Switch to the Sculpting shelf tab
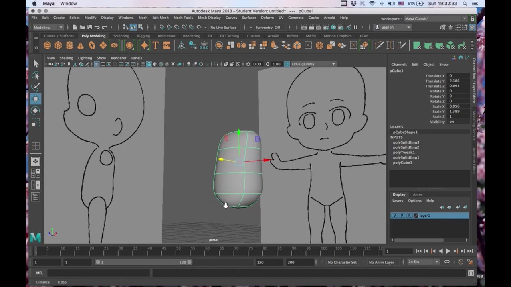 (121, 36)
